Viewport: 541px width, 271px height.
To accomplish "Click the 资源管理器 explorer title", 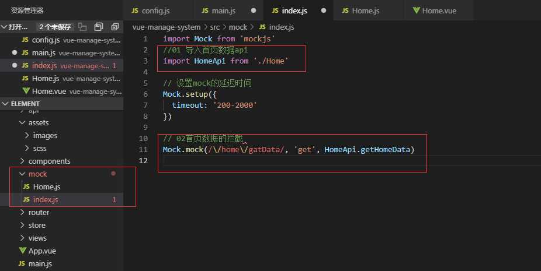I will pyautogui.click(x=27, y=10).
